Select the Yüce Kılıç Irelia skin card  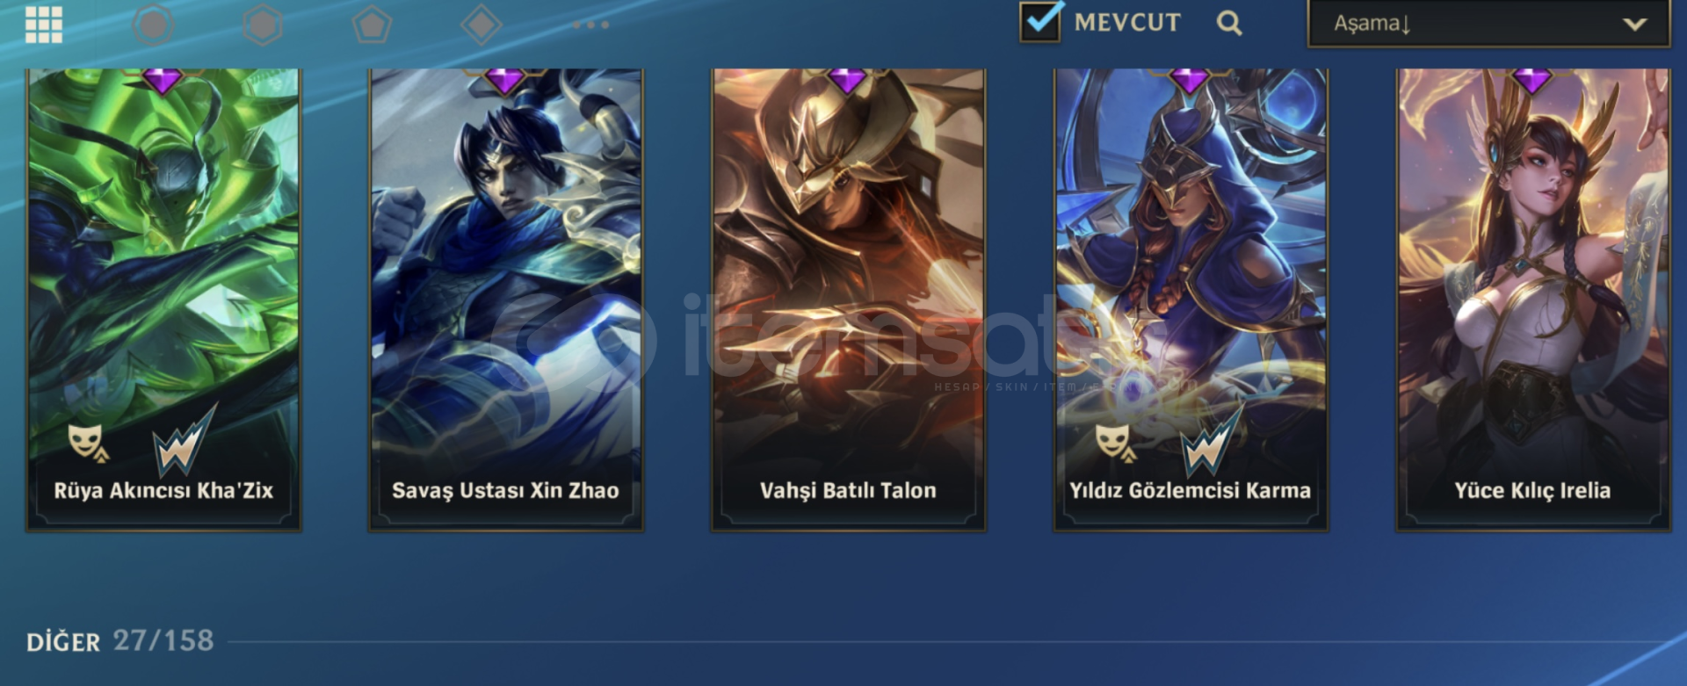pos(1533,300)
